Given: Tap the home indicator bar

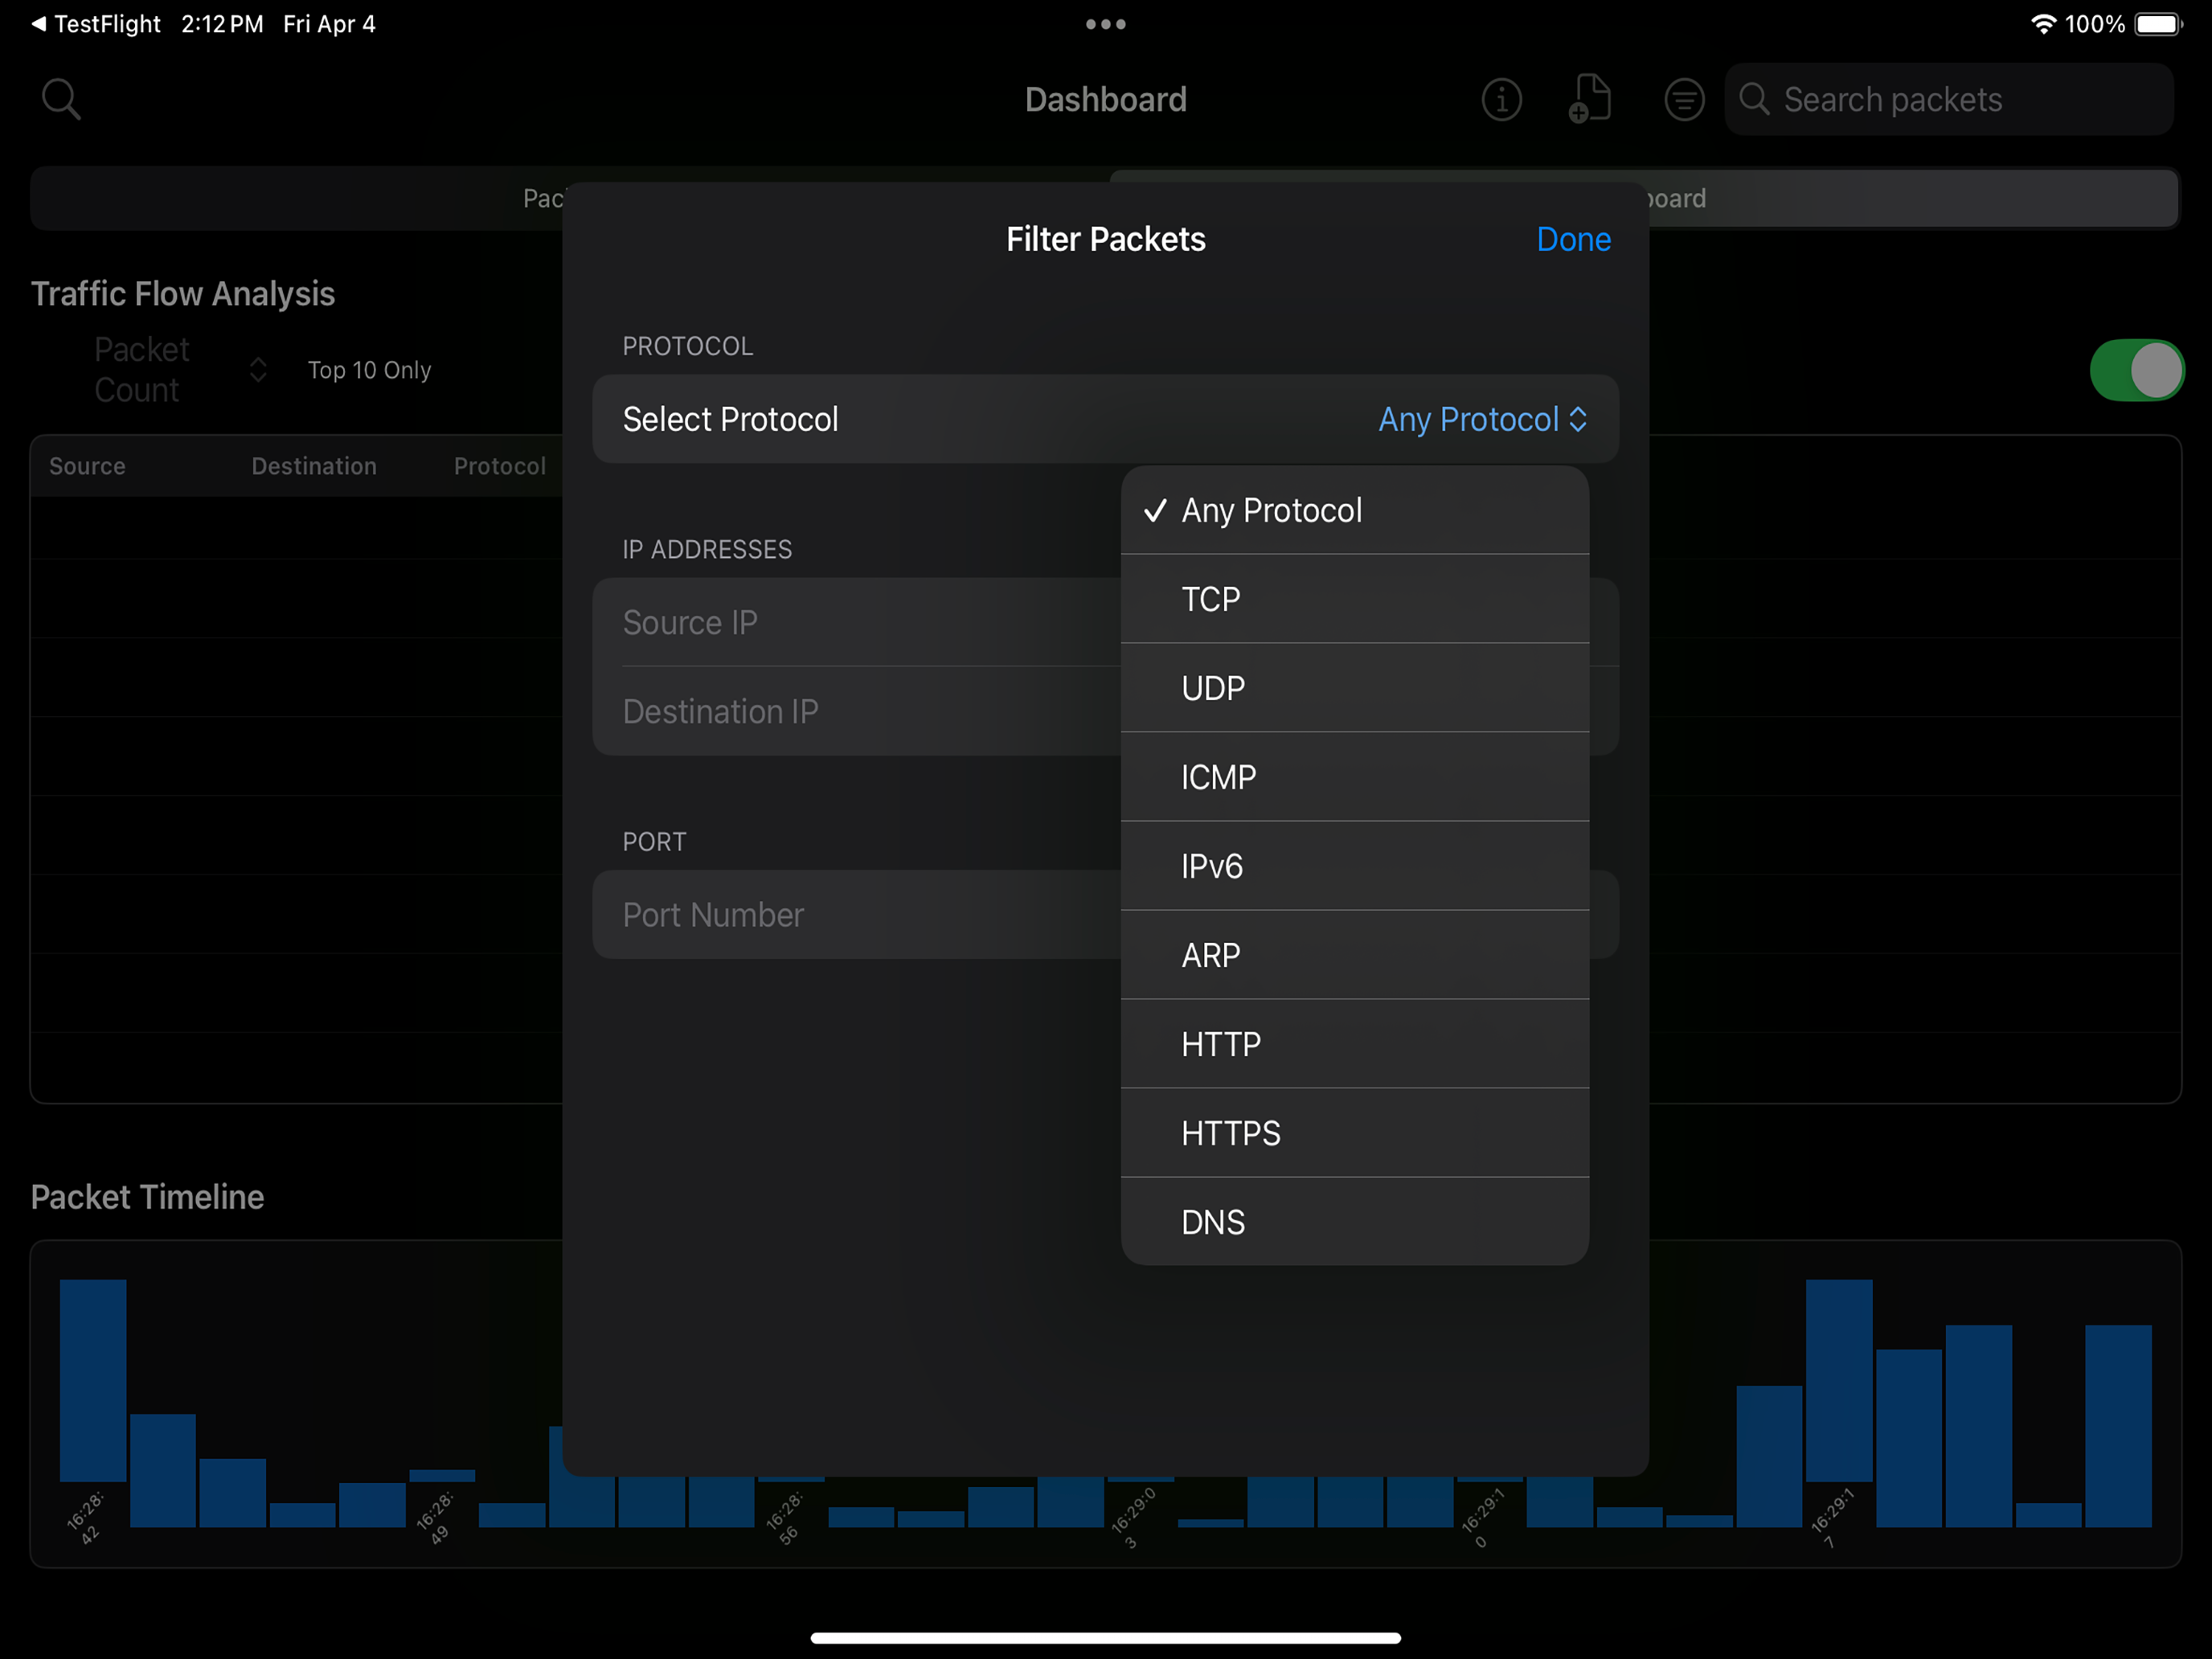Looking at the screenshot, I should coord(1105,1637).
